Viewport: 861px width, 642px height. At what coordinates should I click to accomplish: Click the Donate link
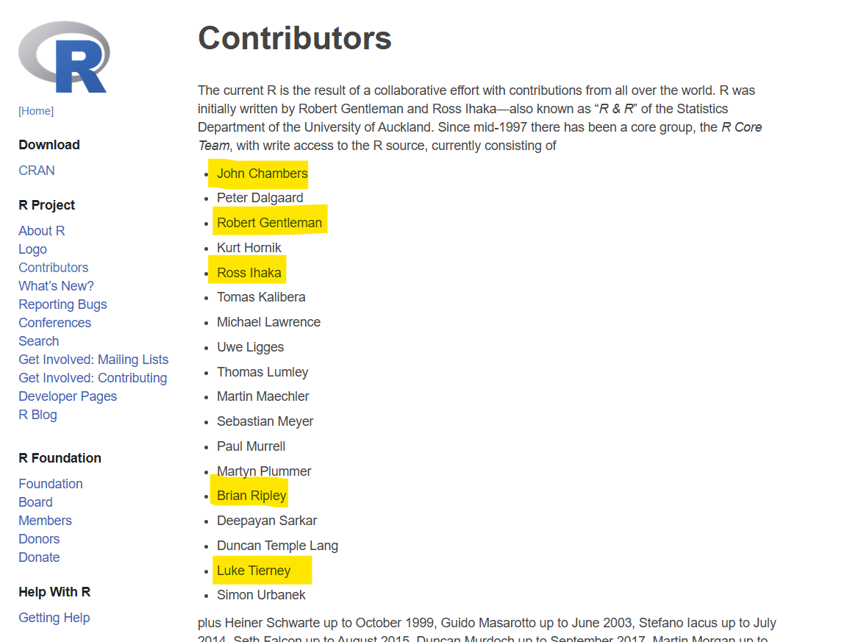pos(40,557)
